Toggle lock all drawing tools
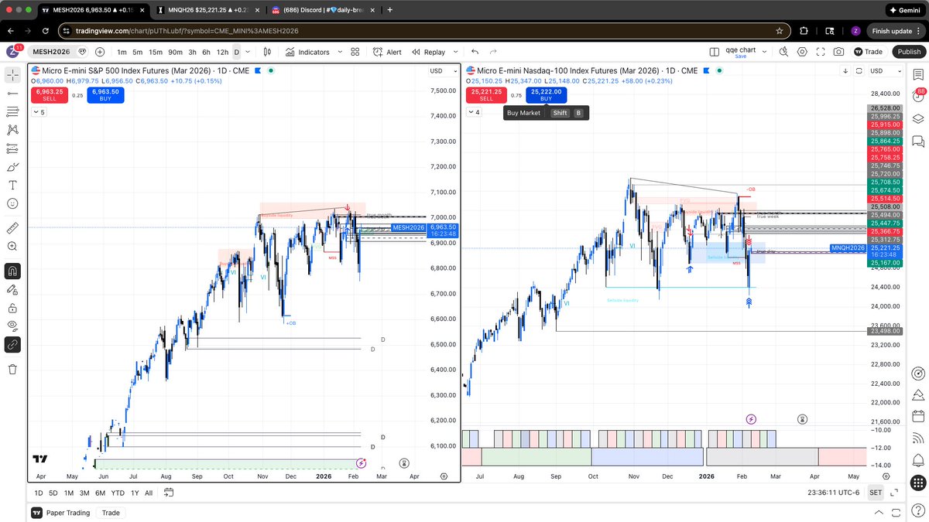 pos(12,308)
